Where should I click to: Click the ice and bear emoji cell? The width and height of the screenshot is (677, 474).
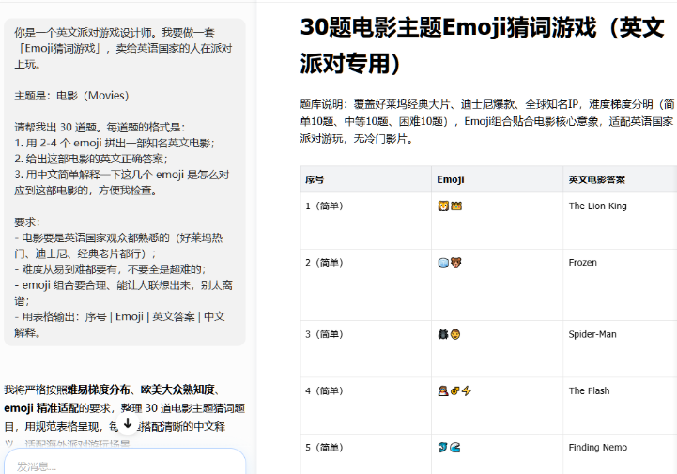click(x=497, y=284)
